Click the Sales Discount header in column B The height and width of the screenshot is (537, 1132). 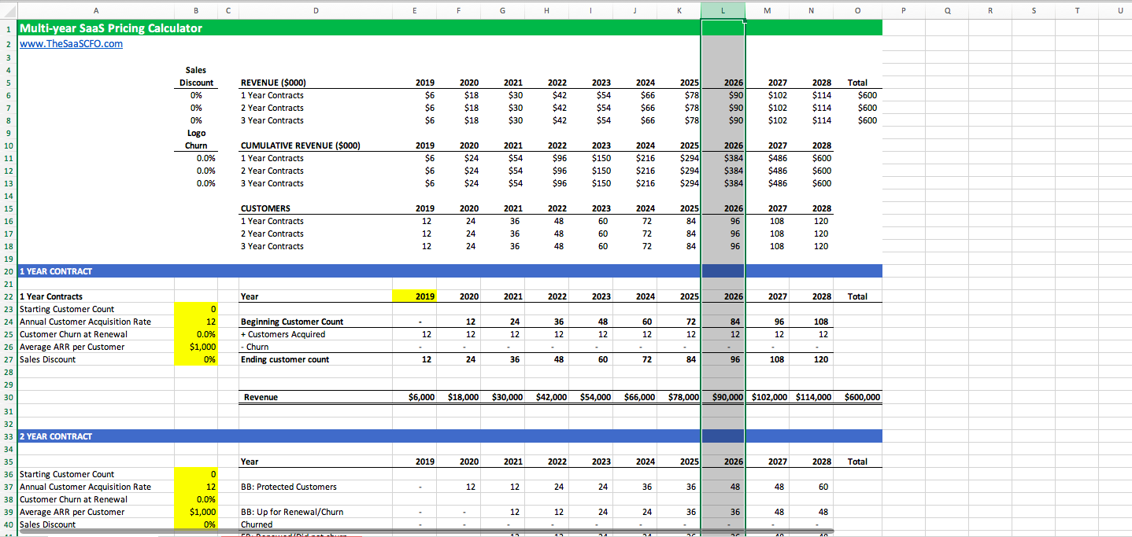pos(196,76)
